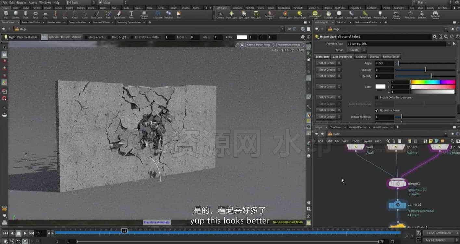
Task: Add a Portal Light from the shelf
Action: (365, 15)
